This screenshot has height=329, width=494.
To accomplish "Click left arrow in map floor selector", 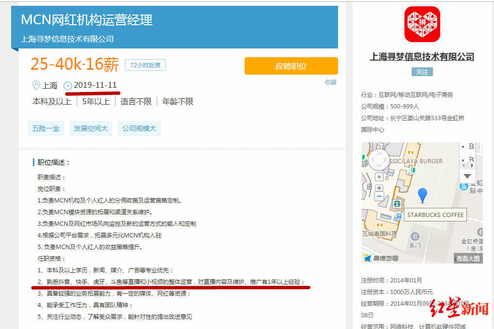I will (463, 165).
